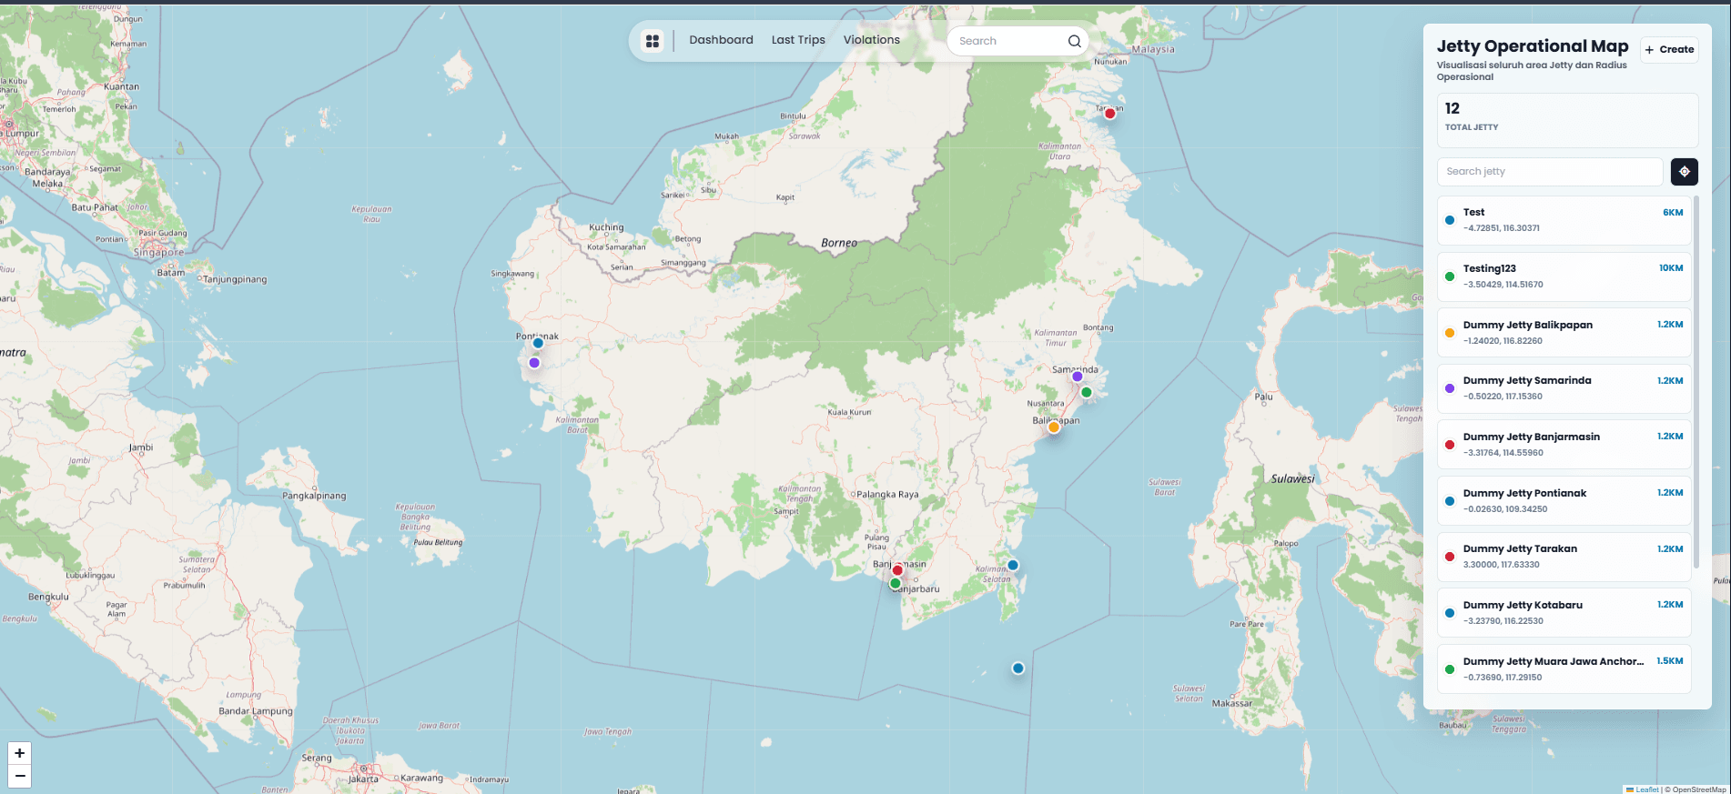Zoom in the map with plus button
1731x794 pixels.
pyautogui.click(x=19, y=753)
